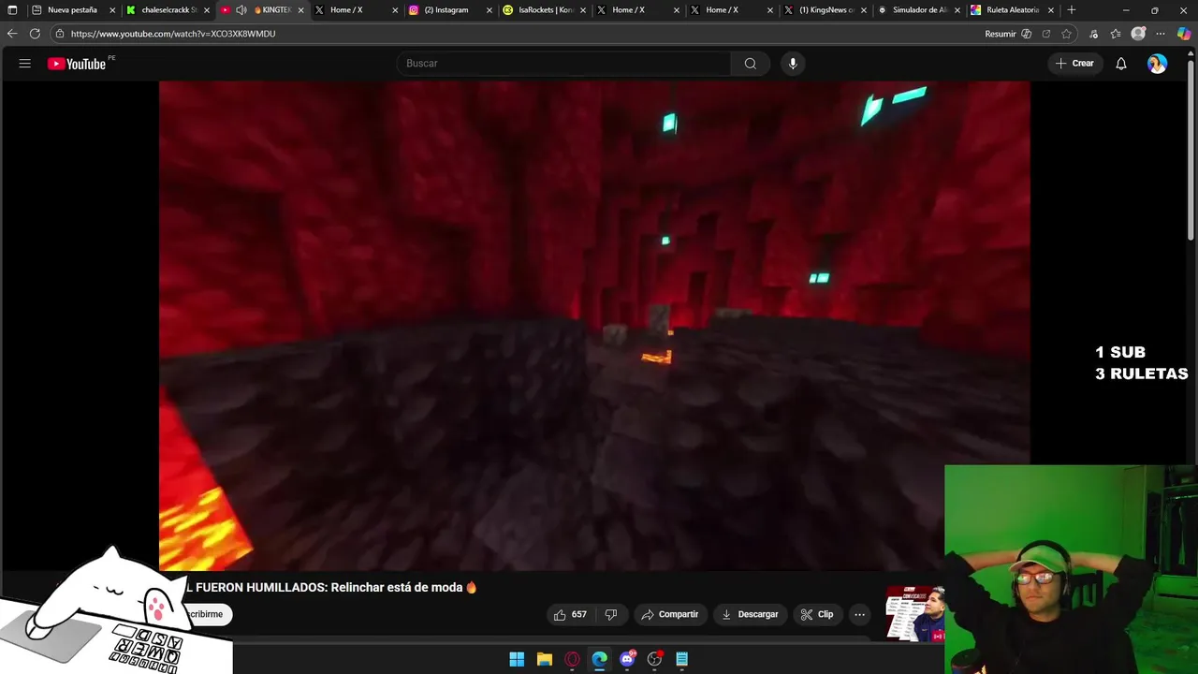Click the search magnifier button
Image resolution: width=1198 pixels, height=674 pixels.
point(750,64)
